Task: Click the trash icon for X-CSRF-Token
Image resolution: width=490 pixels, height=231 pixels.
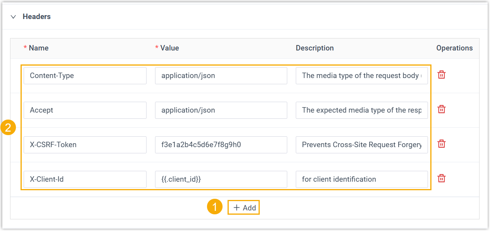Action: tap(441, 144)
